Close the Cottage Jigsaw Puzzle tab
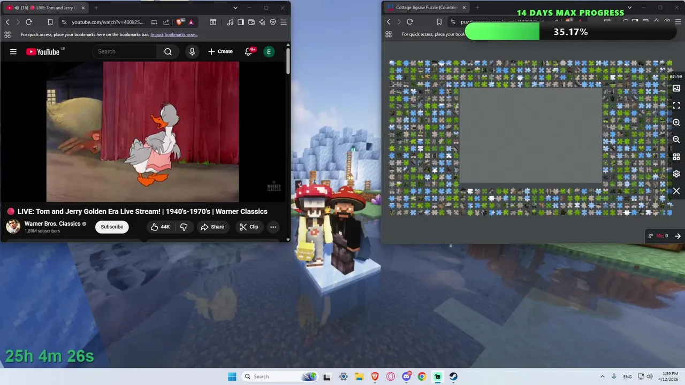This screenshot has width=685, height=385. (x=464, y=8)
